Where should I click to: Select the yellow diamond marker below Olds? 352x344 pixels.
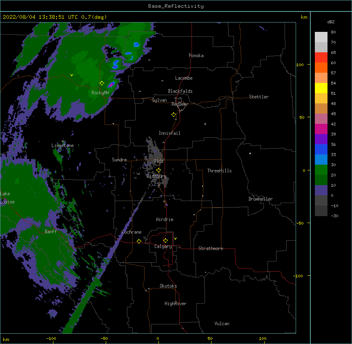158,170
